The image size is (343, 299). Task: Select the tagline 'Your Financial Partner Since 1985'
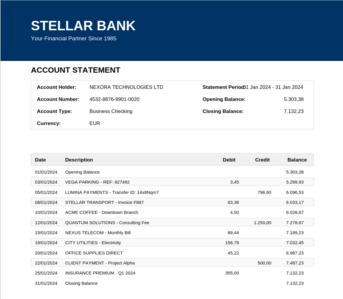coord(74,39)
